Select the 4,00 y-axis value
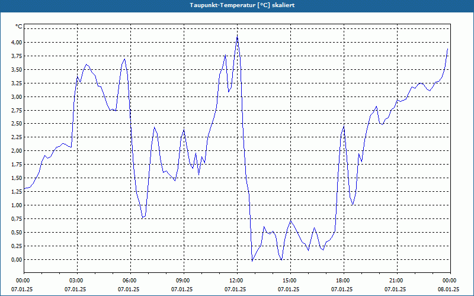Screen dimensions: 474x296 coord(17,42)
